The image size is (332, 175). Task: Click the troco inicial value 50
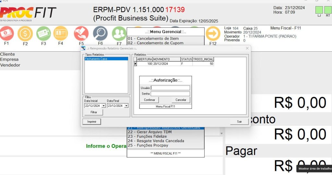pyautogui.click(x=203, y=64)
